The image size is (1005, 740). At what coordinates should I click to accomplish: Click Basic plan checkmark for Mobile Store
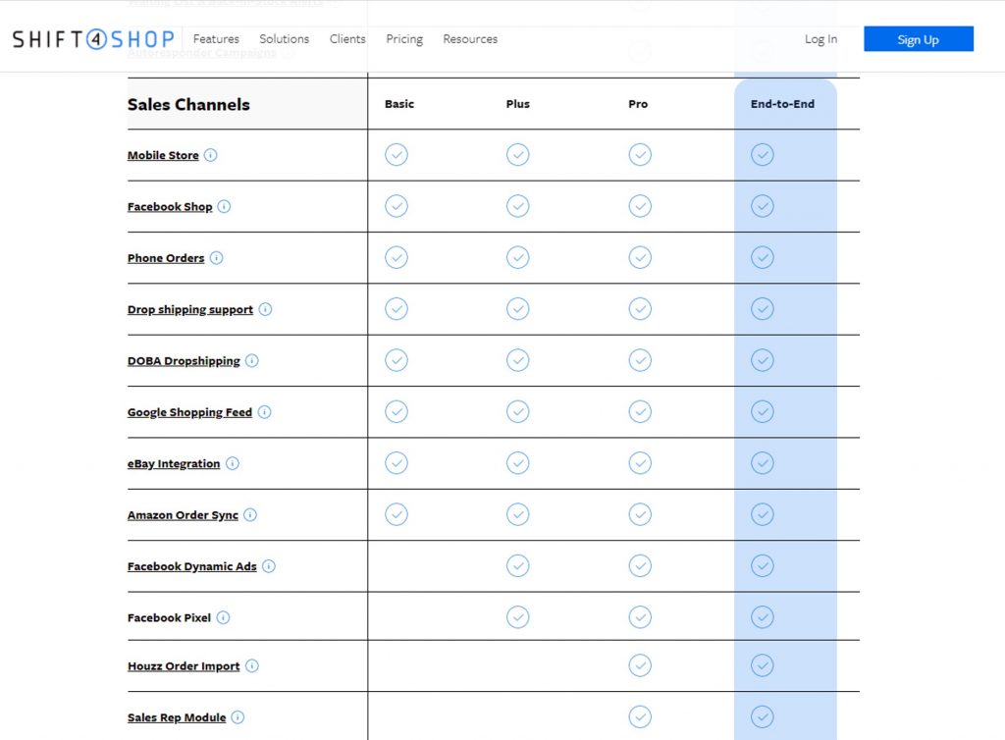397,155
